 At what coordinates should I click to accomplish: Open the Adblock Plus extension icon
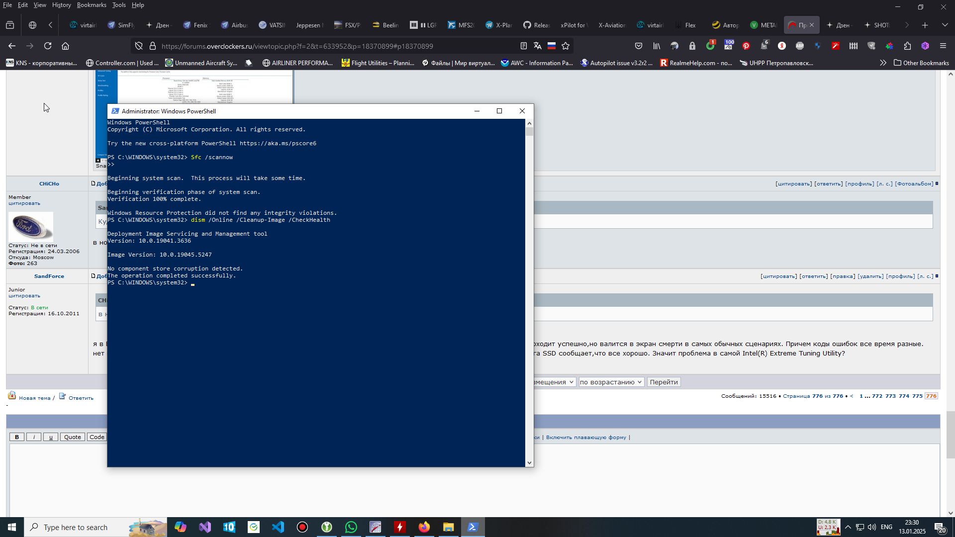coord(800,46)
